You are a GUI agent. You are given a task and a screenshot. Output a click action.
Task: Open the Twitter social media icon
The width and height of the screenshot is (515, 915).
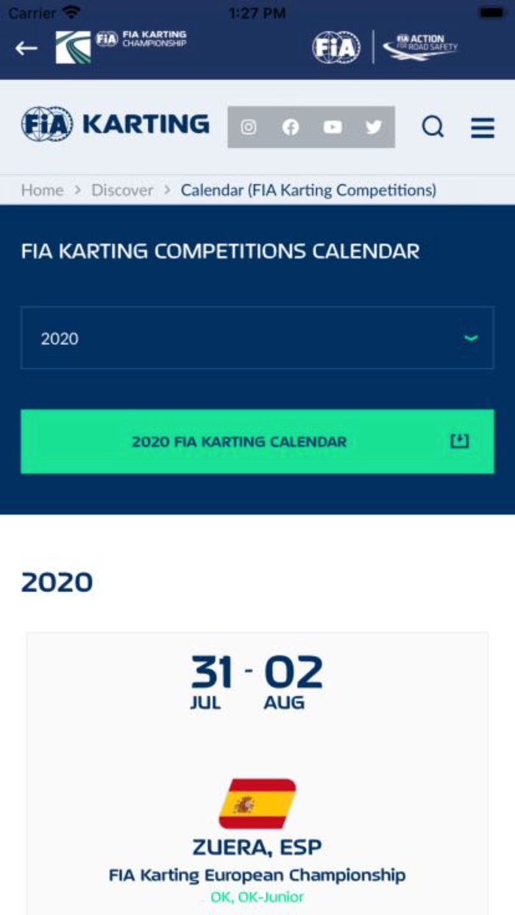[x=374, y=127]
